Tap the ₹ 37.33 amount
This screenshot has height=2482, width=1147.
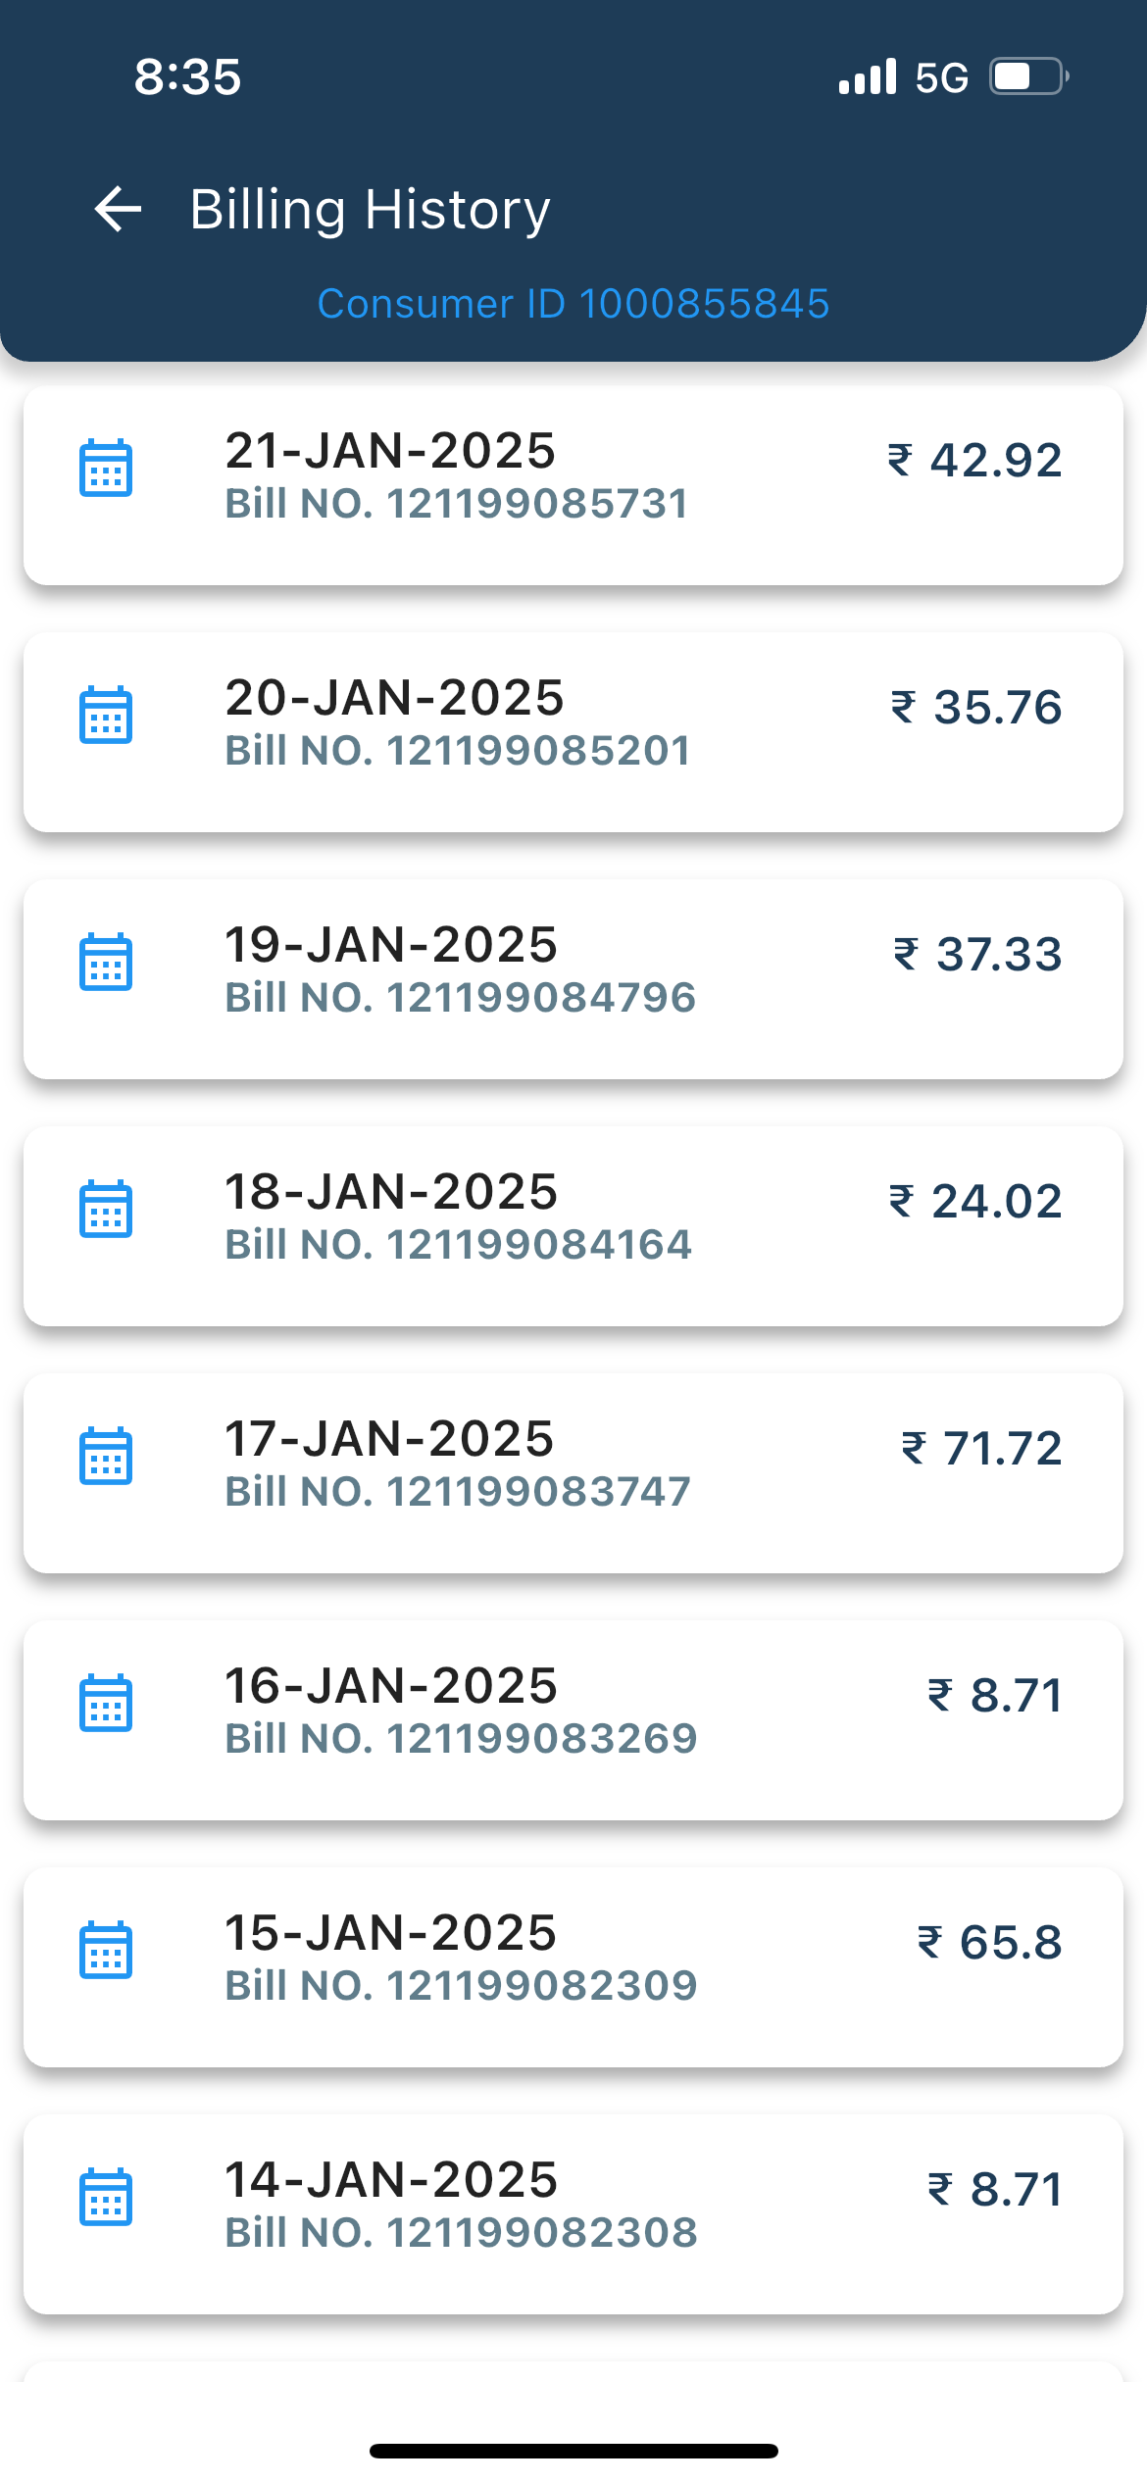977,955
